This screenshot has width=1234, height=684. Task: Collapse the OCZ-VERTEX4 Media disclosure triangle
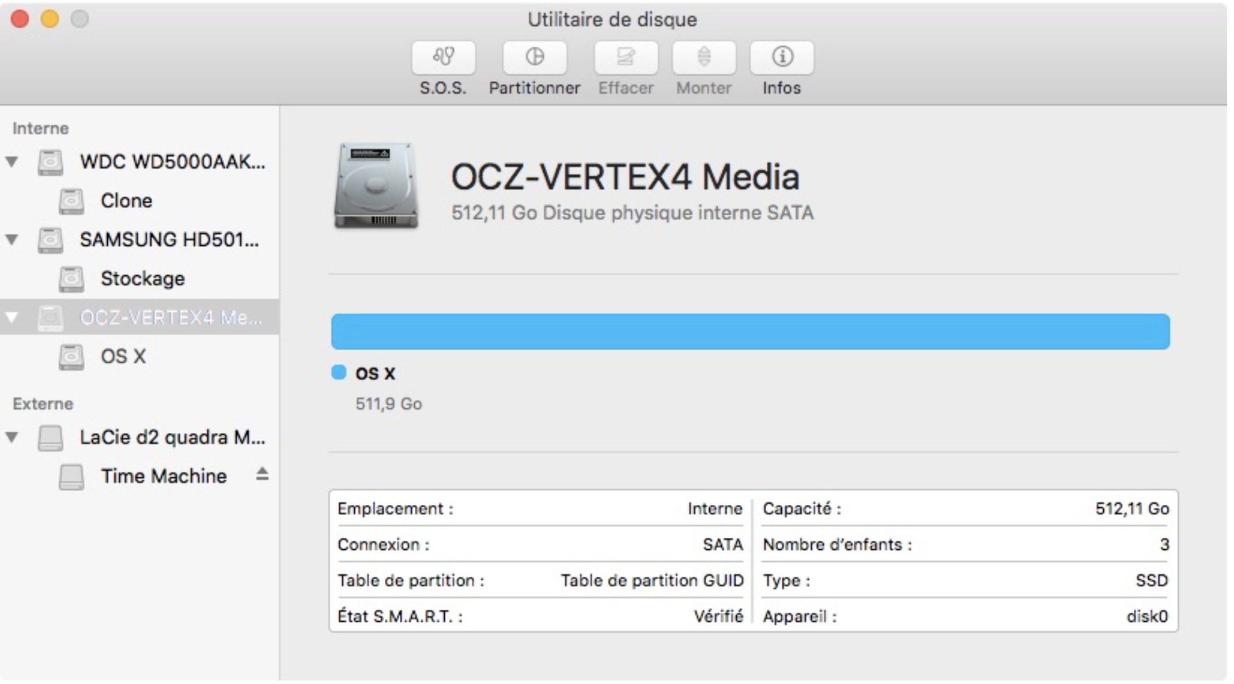12,317
